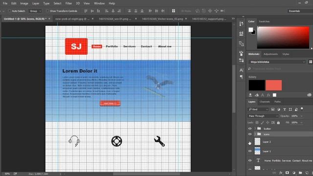The image size is (313, 176).
Task: Expand the icons group folder
Action: tap(255, 134)
